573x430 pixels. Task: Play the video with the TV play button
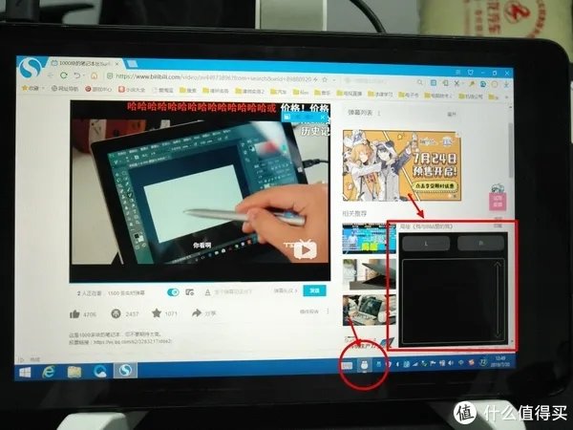[x=306, y=249]
